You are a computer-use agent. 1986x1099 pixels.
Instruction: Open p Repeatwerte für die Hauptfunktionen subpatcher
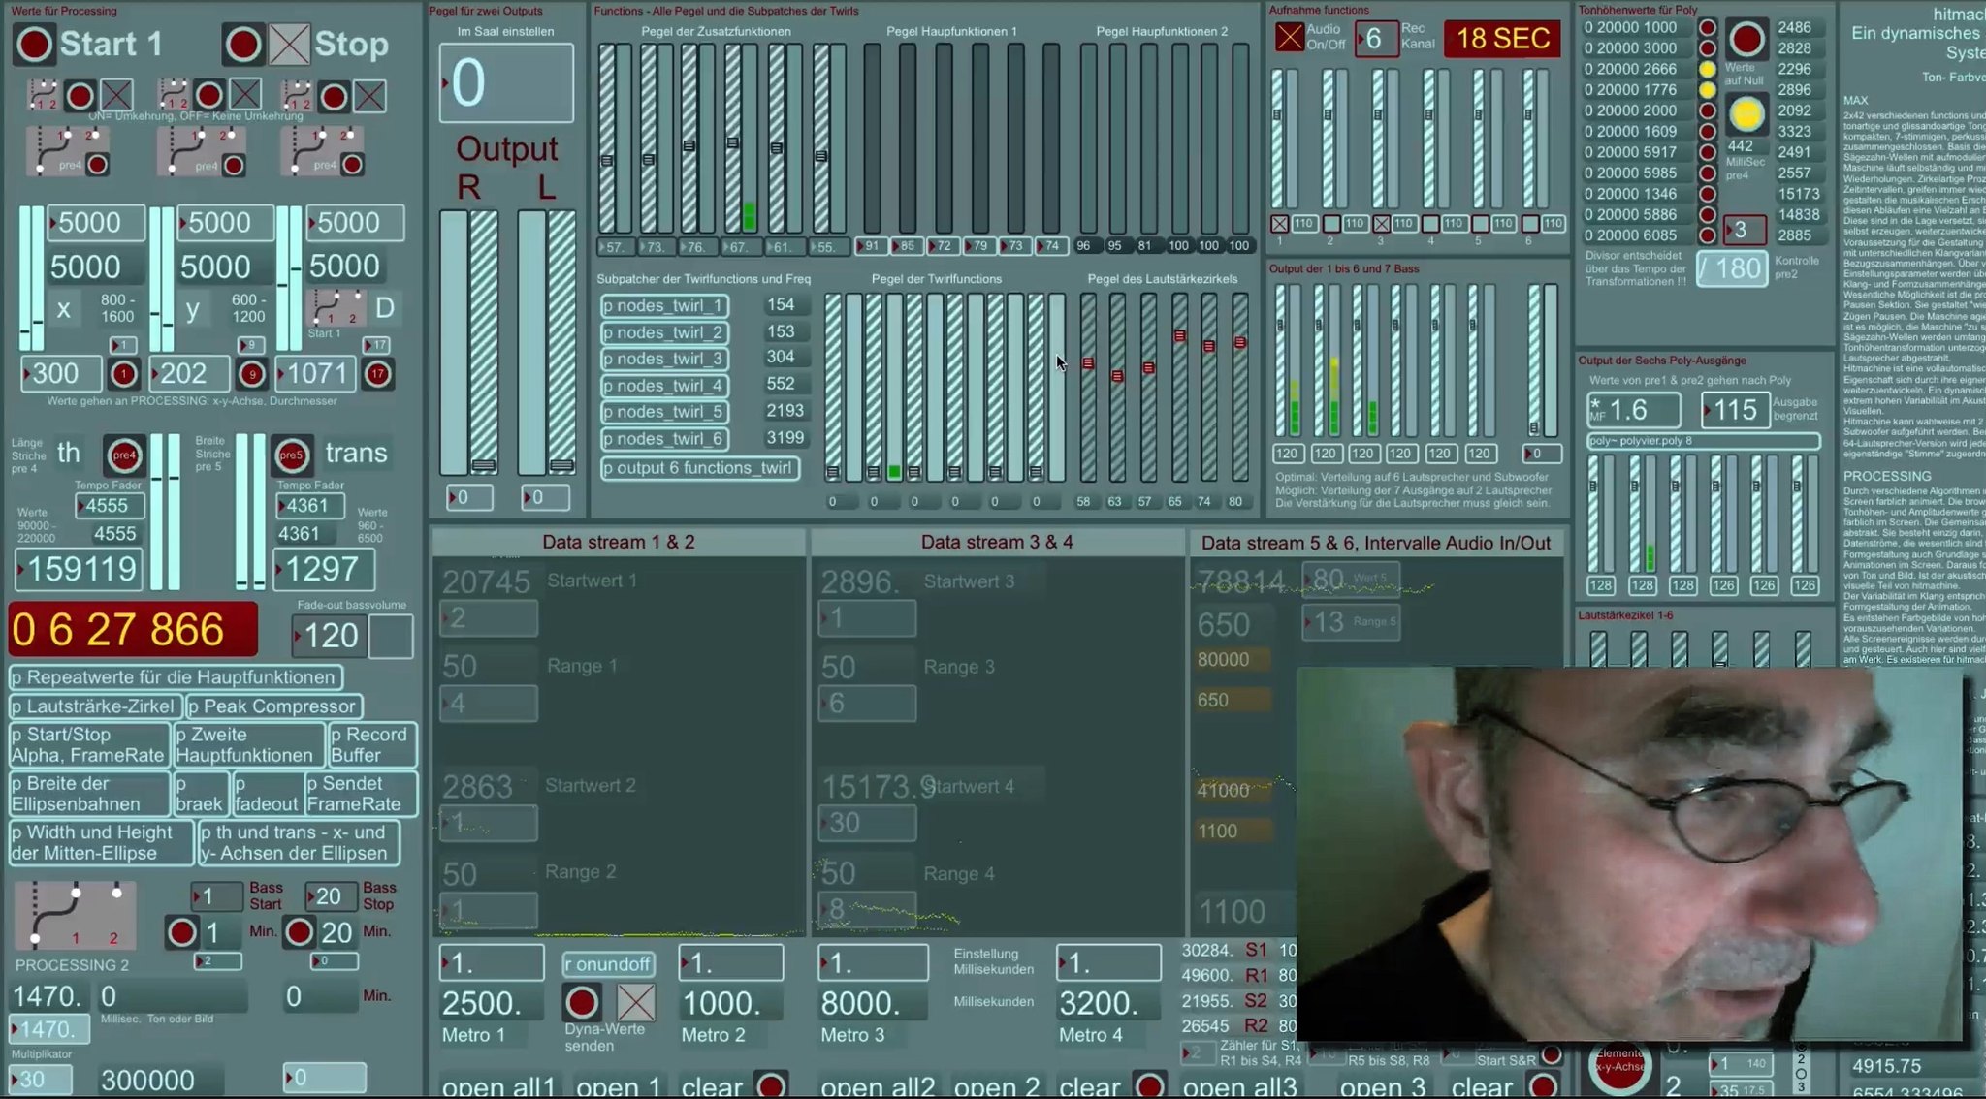coord(176,677)
